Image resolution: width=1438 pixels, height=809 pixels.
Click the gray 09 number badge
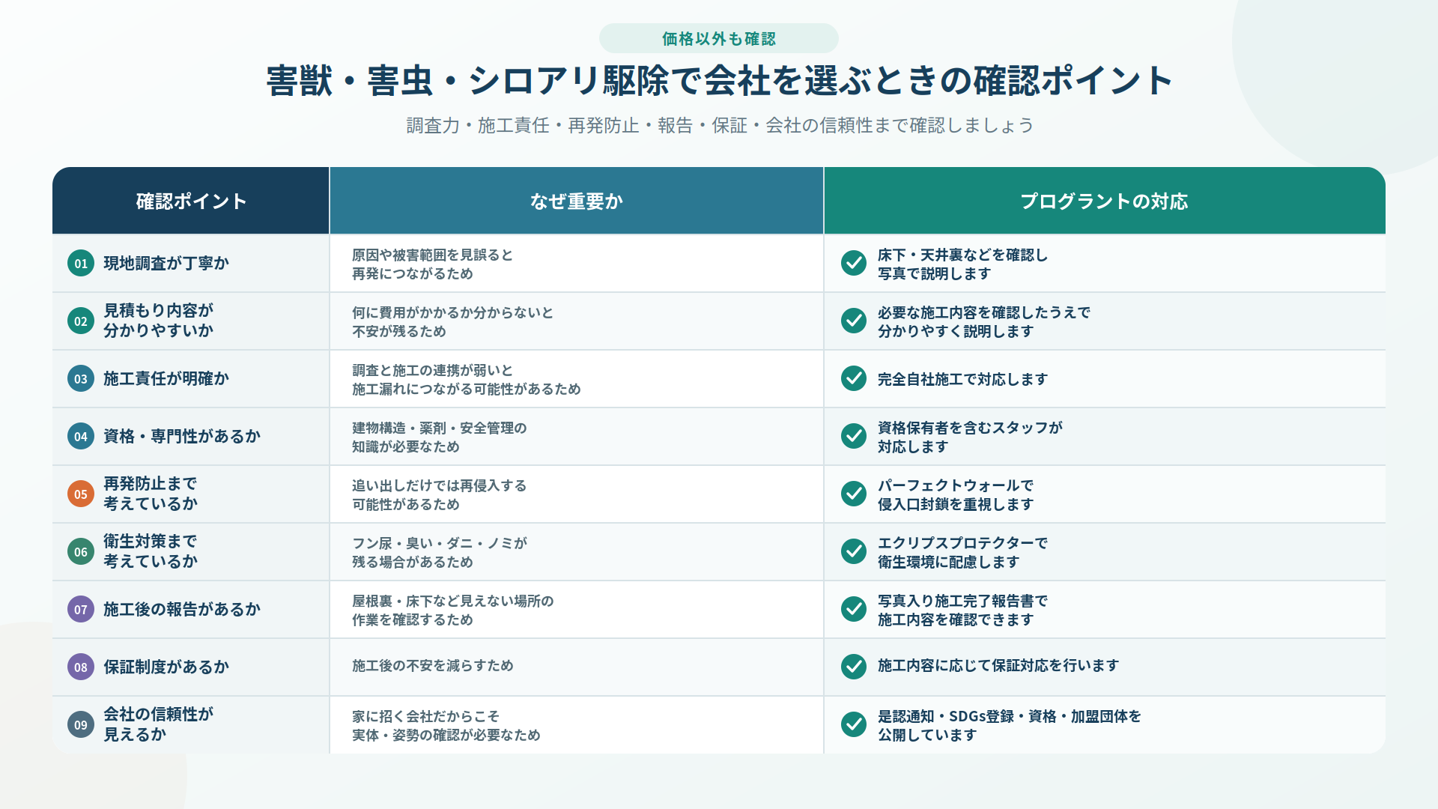coord(81,725)
